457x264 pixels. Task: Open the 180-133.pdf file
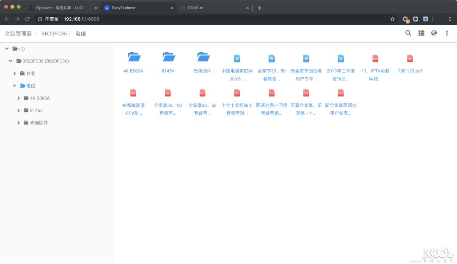(x=410, y=59)
